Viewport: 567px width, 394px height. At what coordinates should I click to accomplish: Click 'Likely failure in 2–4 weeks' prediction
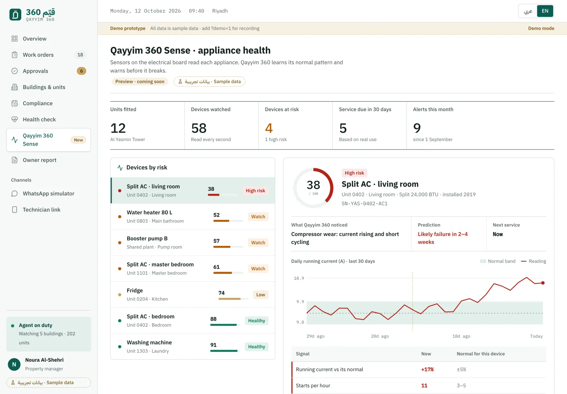coord(443,238)
